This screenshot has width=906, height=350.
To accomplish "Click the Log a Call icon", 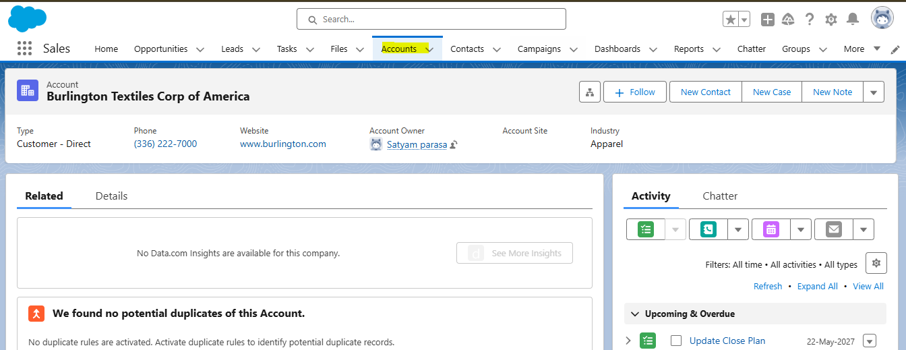I will pos(708,229).
